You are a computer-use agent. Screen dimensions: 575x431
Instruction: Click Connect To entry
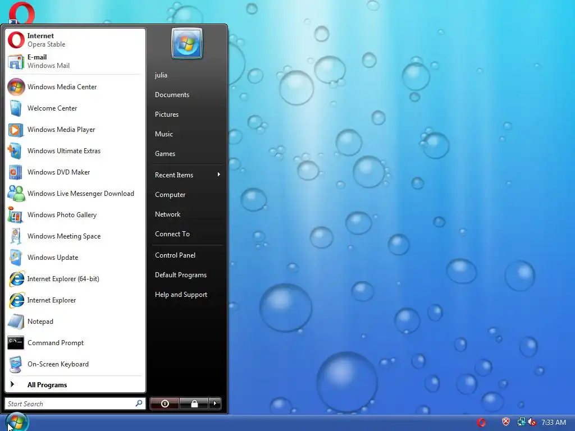[172, 234]
